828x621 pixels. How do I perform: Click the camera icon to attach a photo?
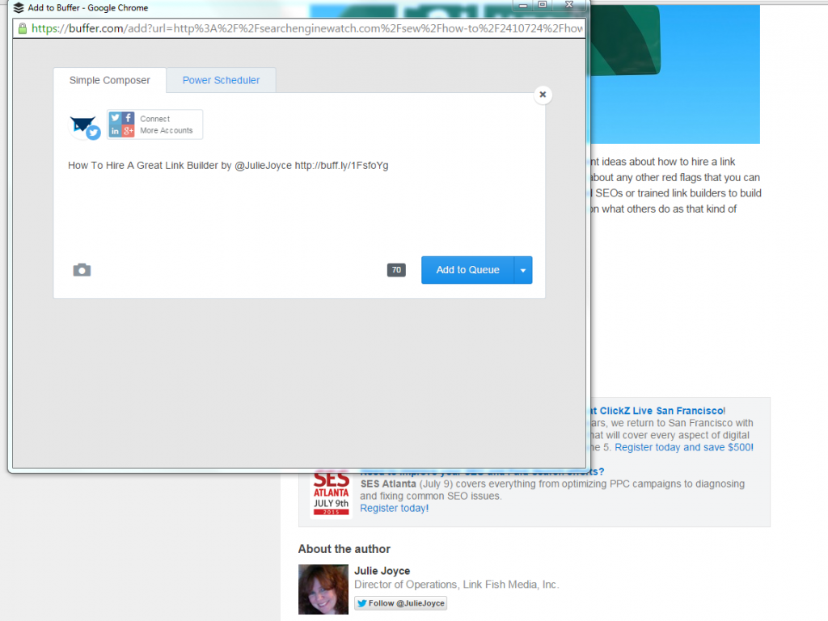tap(82, 270)
